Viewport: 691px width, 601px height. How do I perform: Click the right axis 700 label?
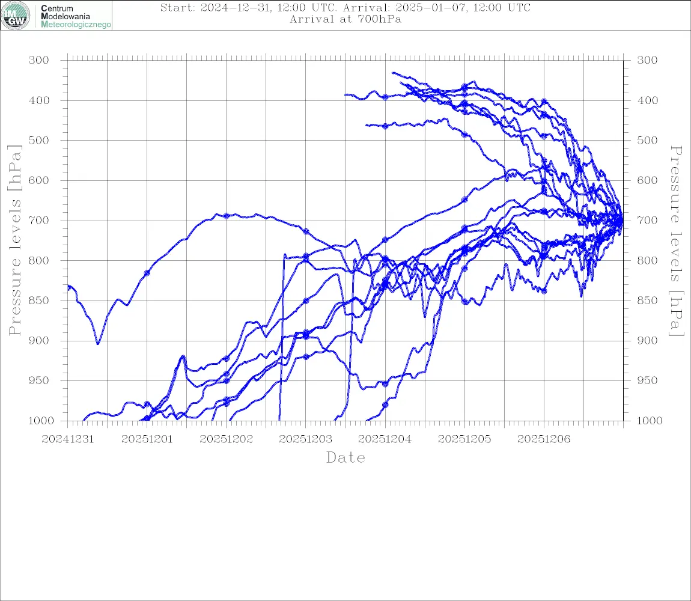(647, 220)
